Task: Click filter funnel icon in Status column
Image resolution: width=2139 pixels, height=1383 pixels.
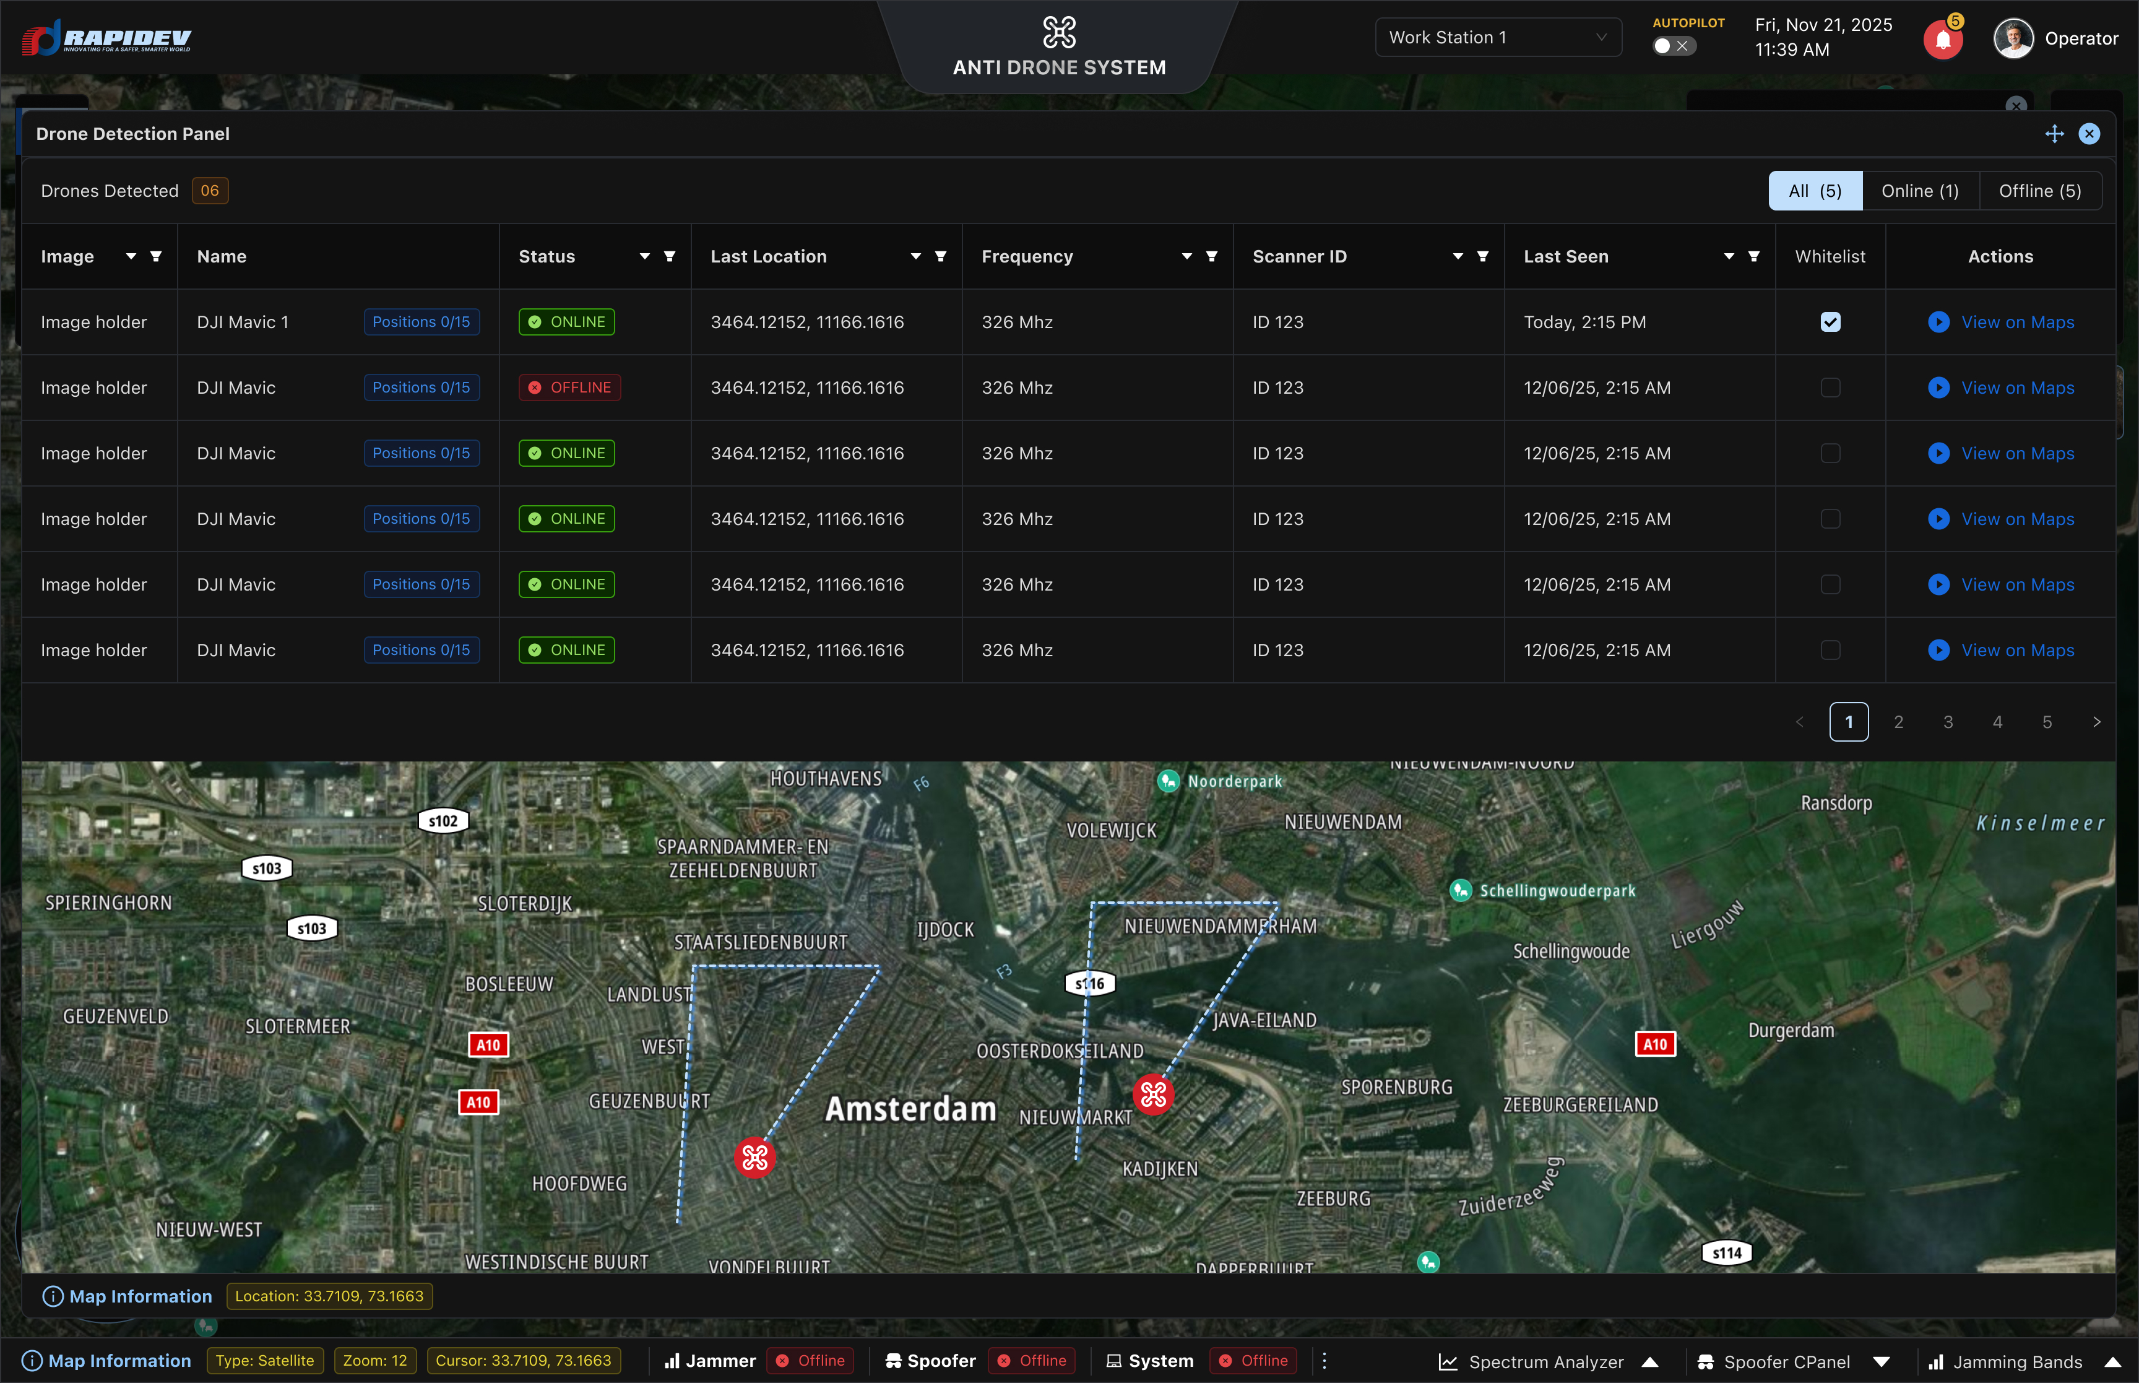Action: (x=670, y=257)
